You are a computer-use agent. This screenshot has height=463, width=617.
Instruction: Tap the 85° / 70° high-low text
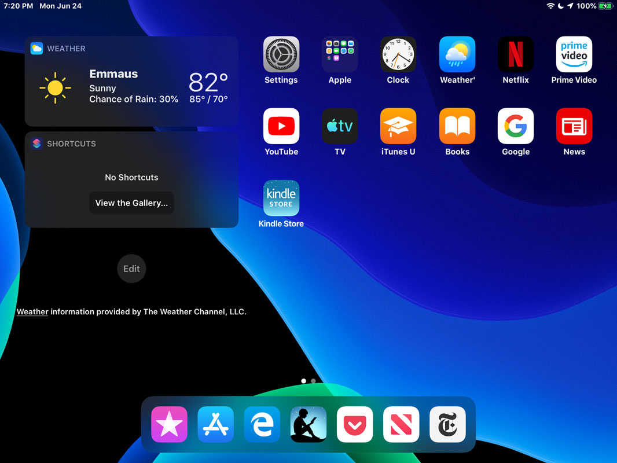[x=208, y=99]
